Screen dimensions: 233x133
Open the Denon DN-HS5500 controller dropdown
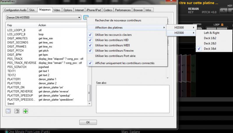coord(44,18)
